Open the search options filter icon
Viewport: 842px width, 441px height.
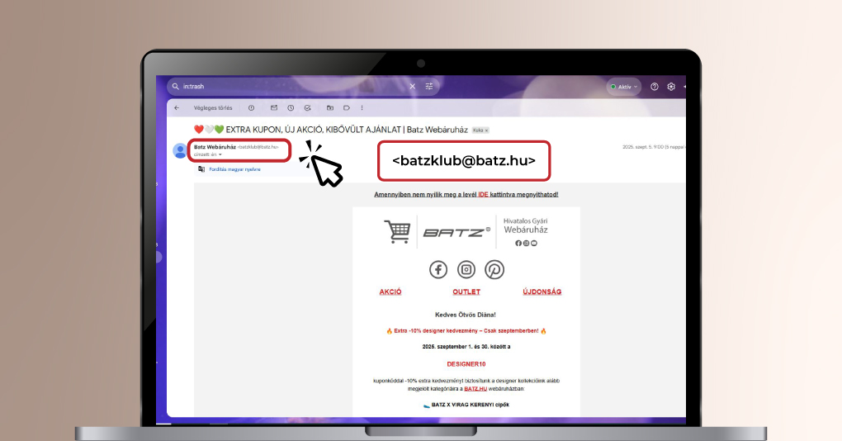pyautogui.click(x=429, y=87)
